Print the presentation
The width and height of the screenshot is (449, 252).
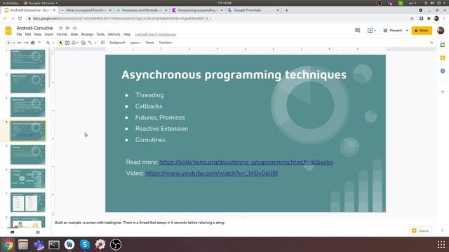[x=33, y=43]
